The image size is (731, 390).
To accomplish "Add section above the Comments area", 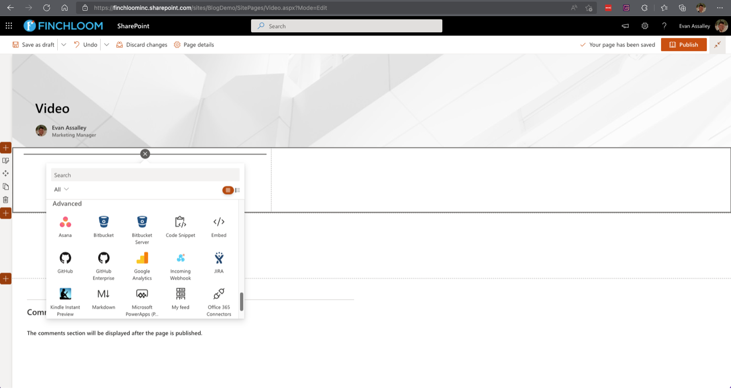I will pos(6,279).
